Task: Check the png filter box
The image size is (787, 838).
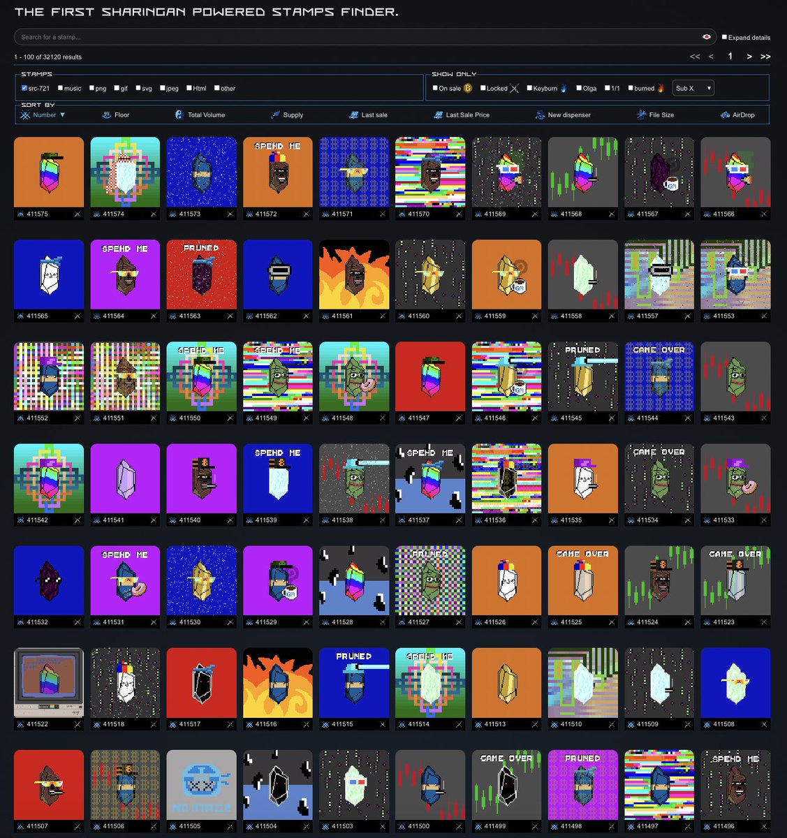Action: pyautogui.click(x=91, y=88)
